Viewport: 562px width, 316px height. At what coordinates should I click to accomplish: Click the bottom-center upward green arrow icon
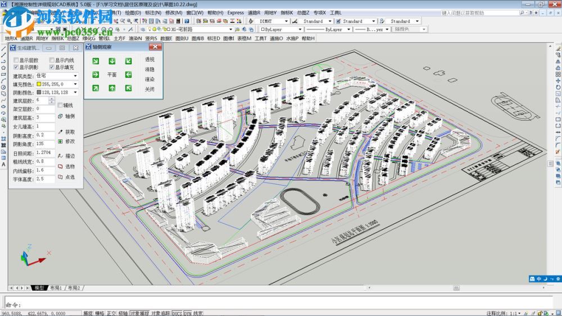112,88
